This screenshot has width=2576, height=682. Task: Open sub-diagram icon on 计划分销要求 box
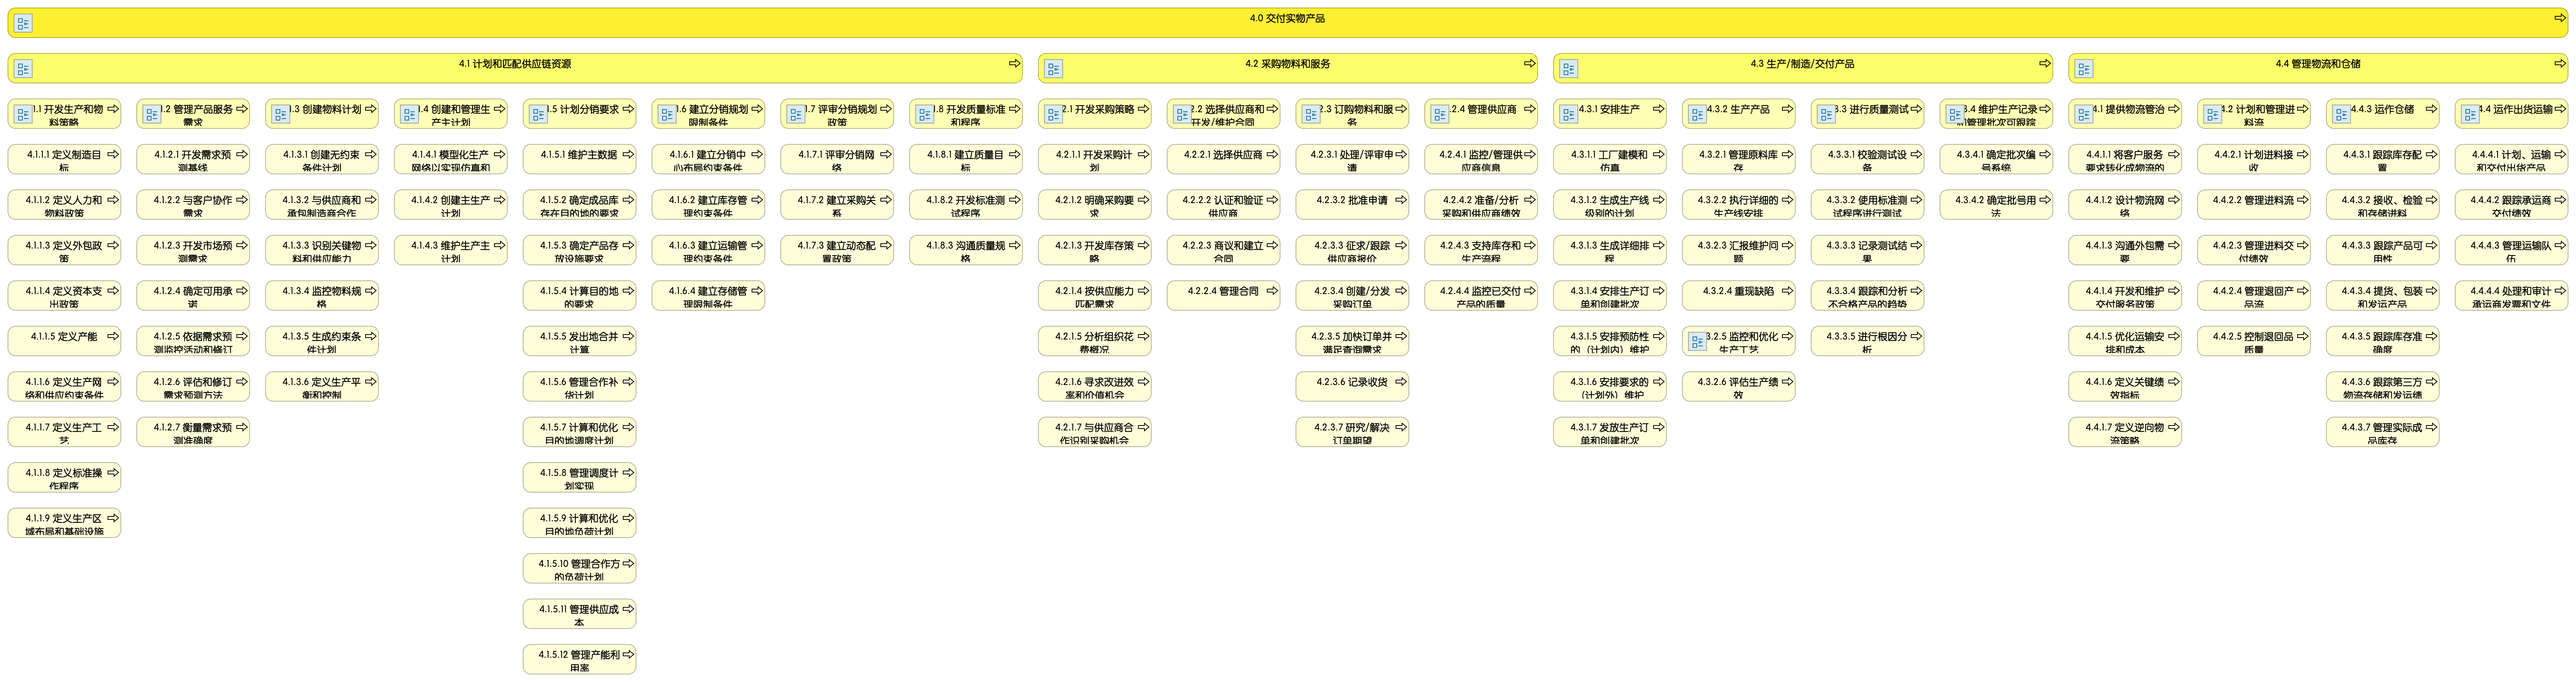tap(538, 114)
